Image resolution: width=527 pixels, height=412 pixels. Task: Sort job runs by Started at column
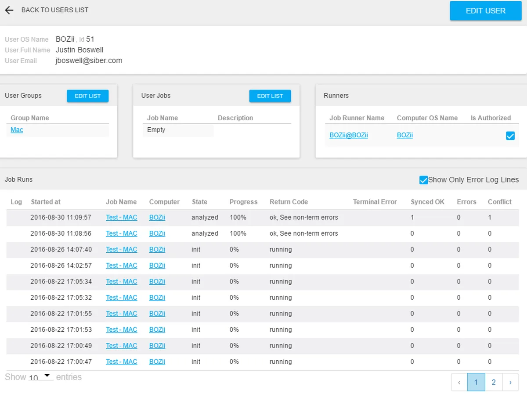click(46, 202)
